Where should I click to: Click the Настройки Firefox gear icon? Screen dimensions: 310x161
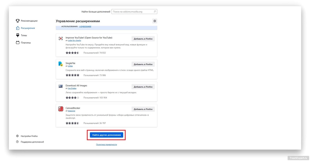pyautogui.click(x=17, y=136)
